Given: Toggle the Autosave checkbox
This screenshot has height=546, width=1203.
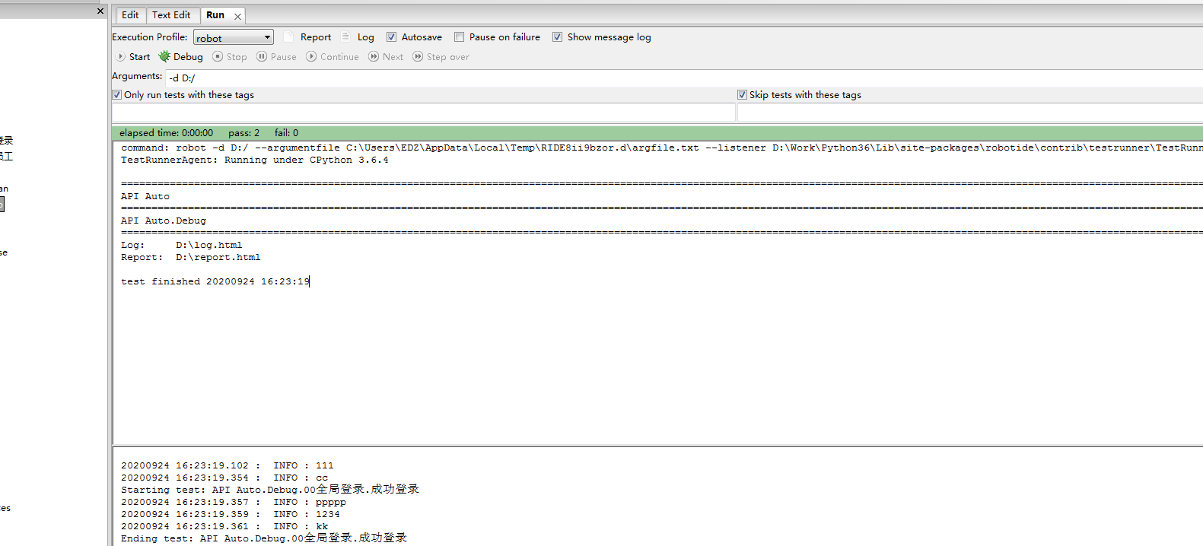Looking at the screenshot, I should [391, 37].
